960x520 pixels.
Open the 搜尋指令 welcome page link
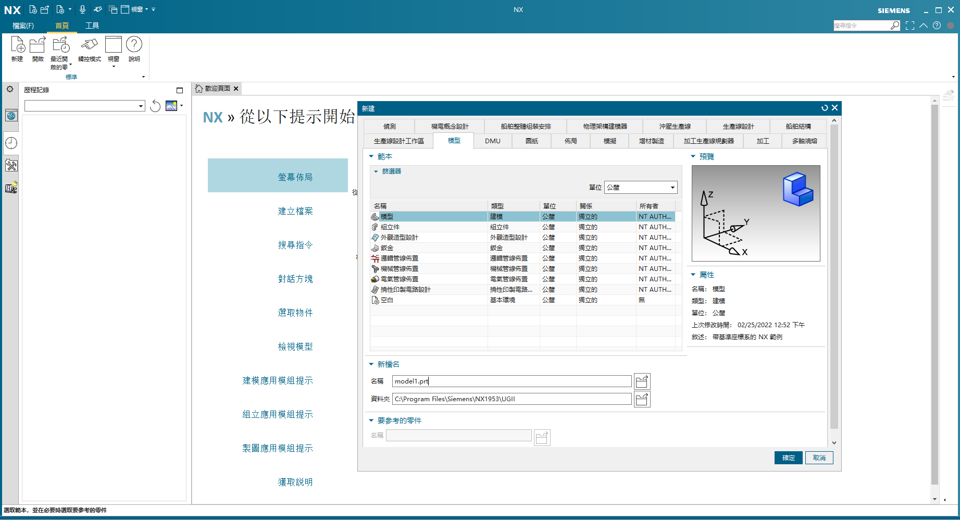coord(295,245)
